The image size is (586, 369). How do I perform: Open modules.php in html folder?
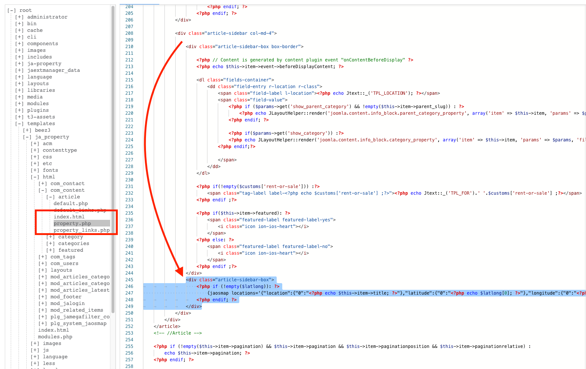[55, 337]
